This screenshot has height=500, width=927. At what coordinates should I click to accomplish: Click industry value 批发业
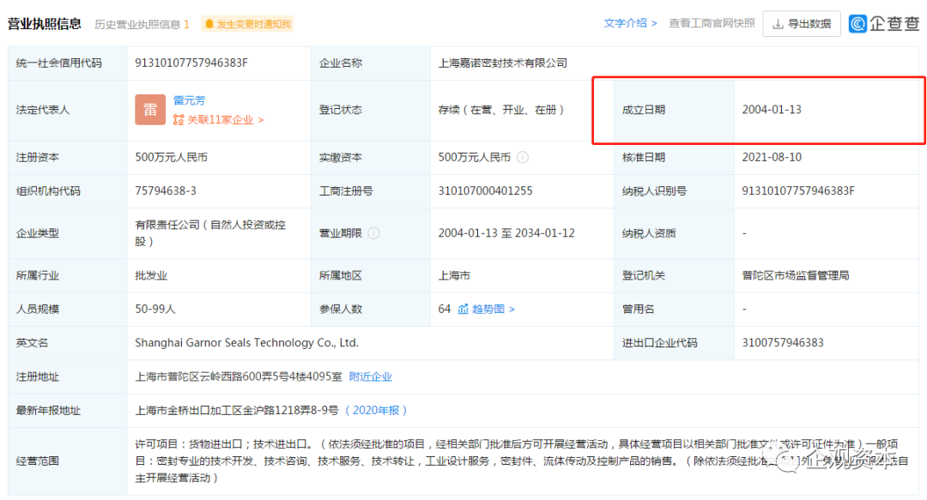click(151, 275)
